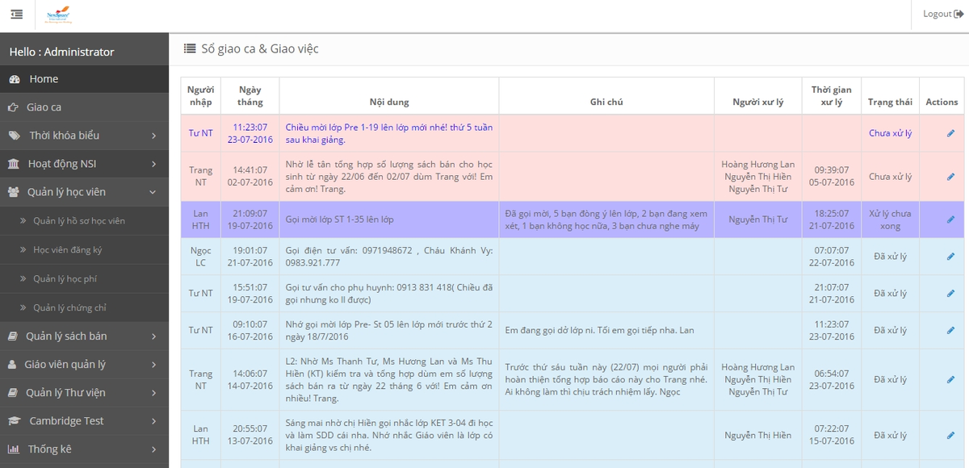Viewport: 969px width, 468px height.
Task: Toggle the hamburger sidebar menu icon
Action: point(17,14)
